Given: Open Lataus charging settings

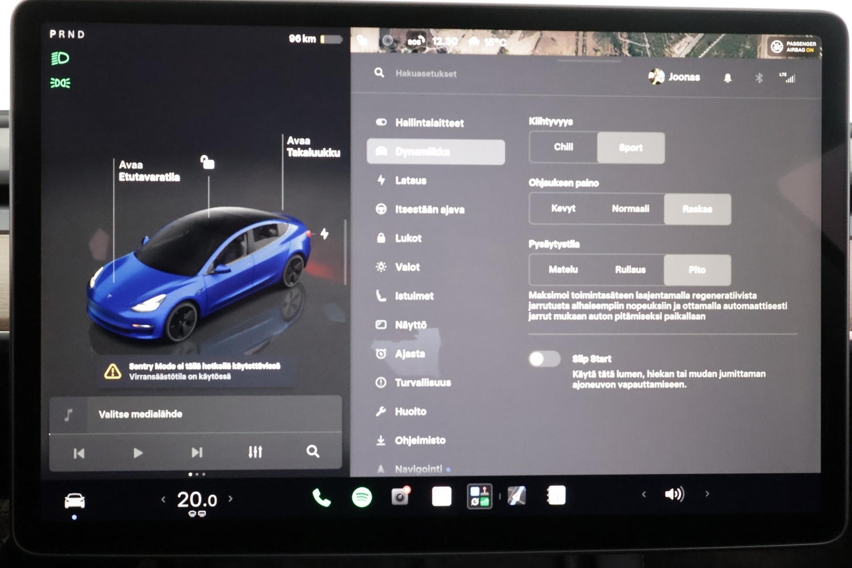Looking at the screenshot, I should tap(436, 181).
